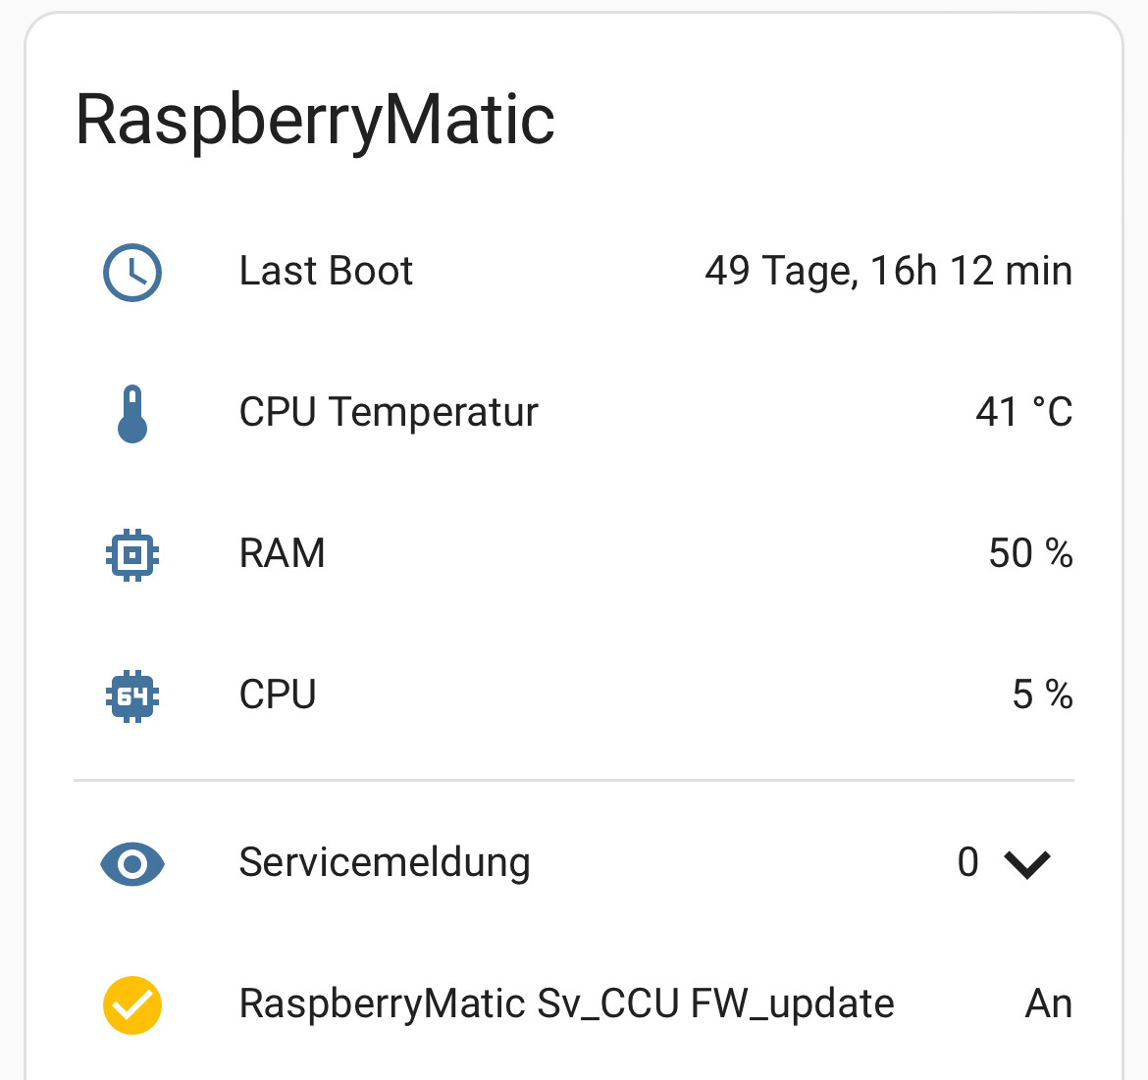This screenshot has height=1080, width=1148.
Task: Click the Servicemeldung label
Action: click(385, 863)
